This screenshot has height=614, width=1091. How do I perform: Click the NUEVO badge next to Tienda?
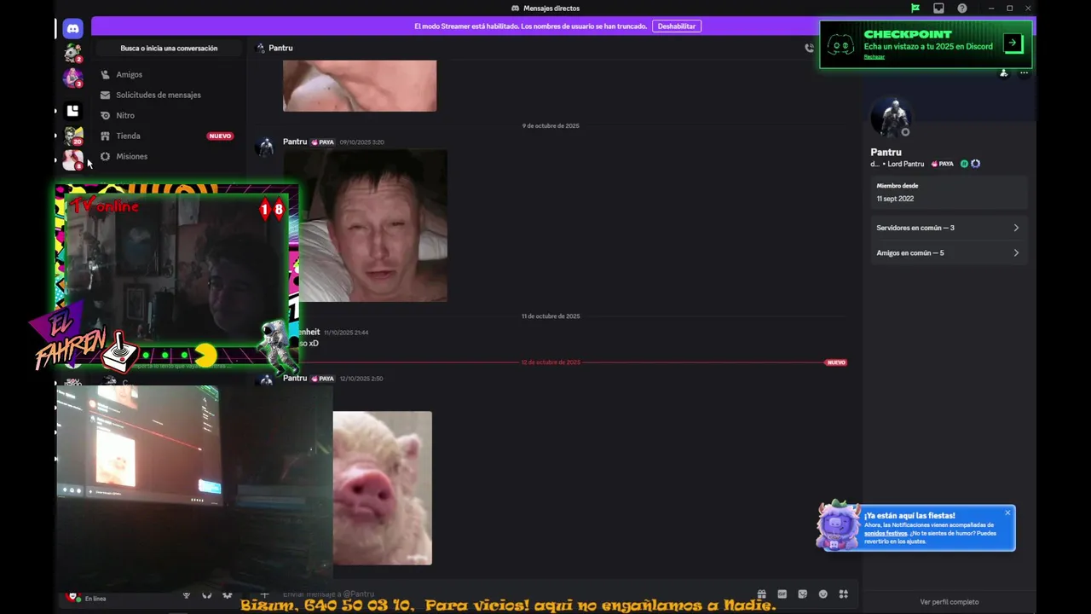pyautogui.click(x=220, y=136)
